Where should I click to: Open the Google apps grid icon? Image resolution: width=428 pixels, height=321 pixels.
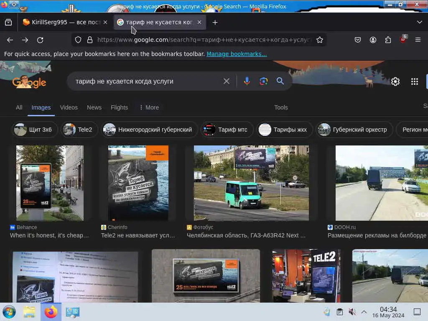pos(415,82)
